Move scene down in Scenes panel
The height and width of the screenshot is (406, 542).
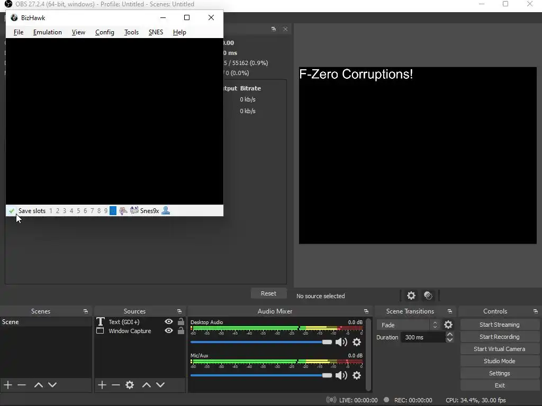[x=52, y=385]
